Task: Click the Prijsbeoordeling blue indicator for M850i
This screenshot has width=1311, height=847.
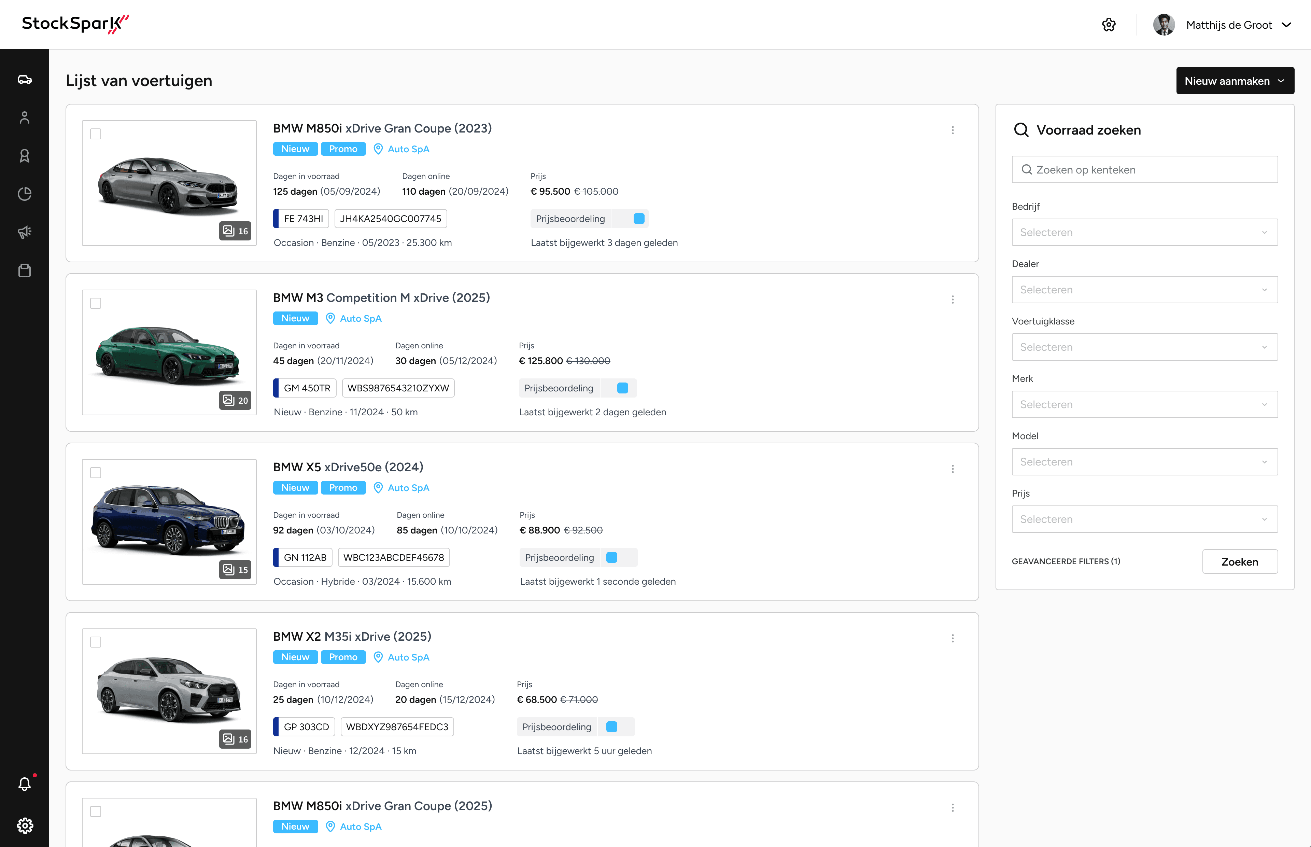Action: (639, 219)
